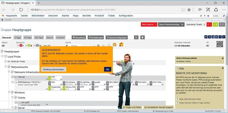Screen dimensions: 228x113
Task: Click Neue Protokolleinträge button
Action: tap(171, 24)
